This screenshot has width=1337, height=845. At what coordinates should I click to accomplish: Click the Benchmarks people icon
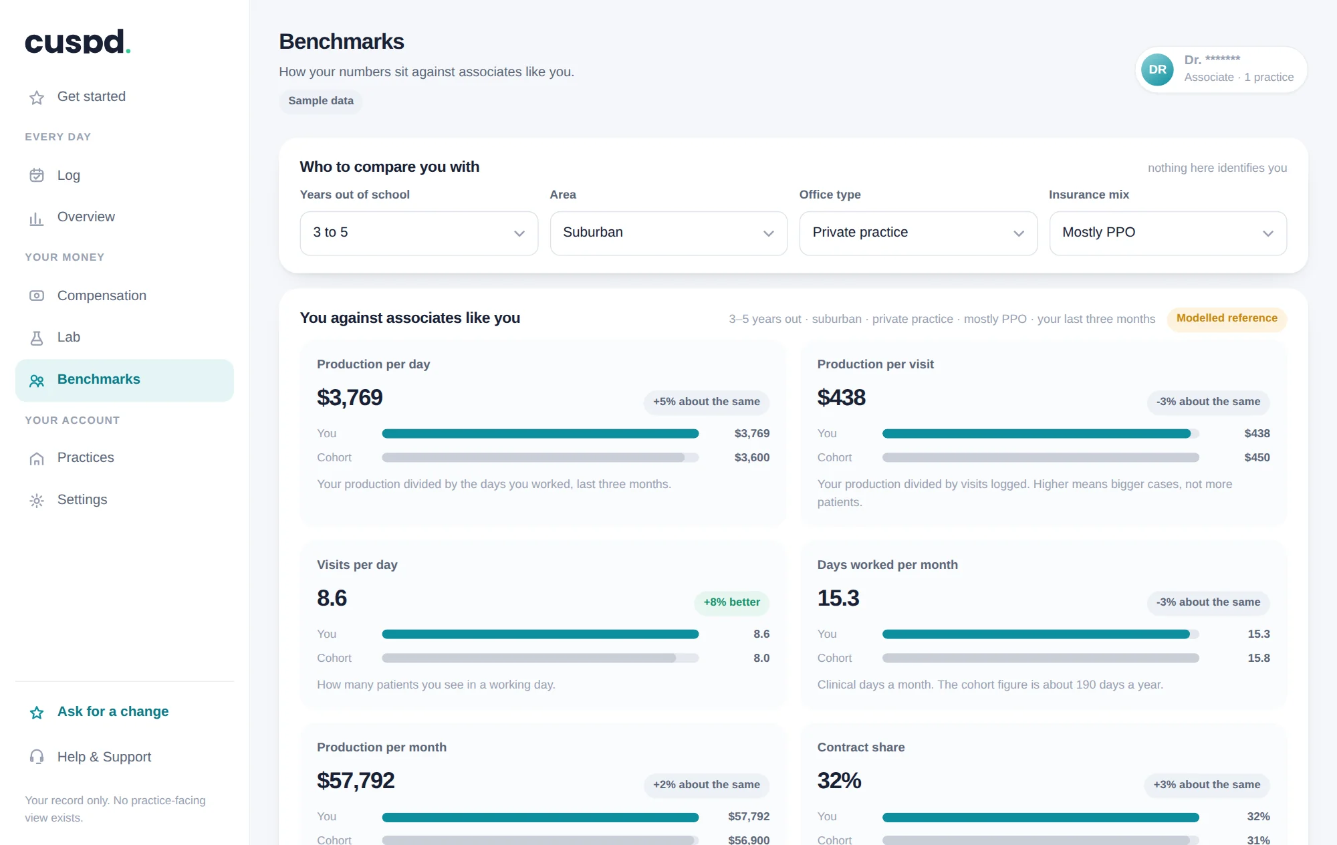coord(37,380)
